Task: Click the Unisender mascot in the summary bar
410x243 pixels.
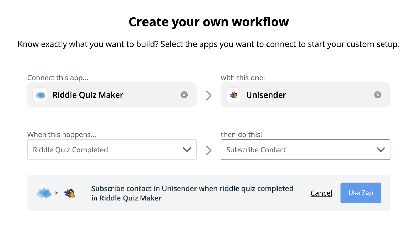Action: pyautogui.click(x=69, y=193)
